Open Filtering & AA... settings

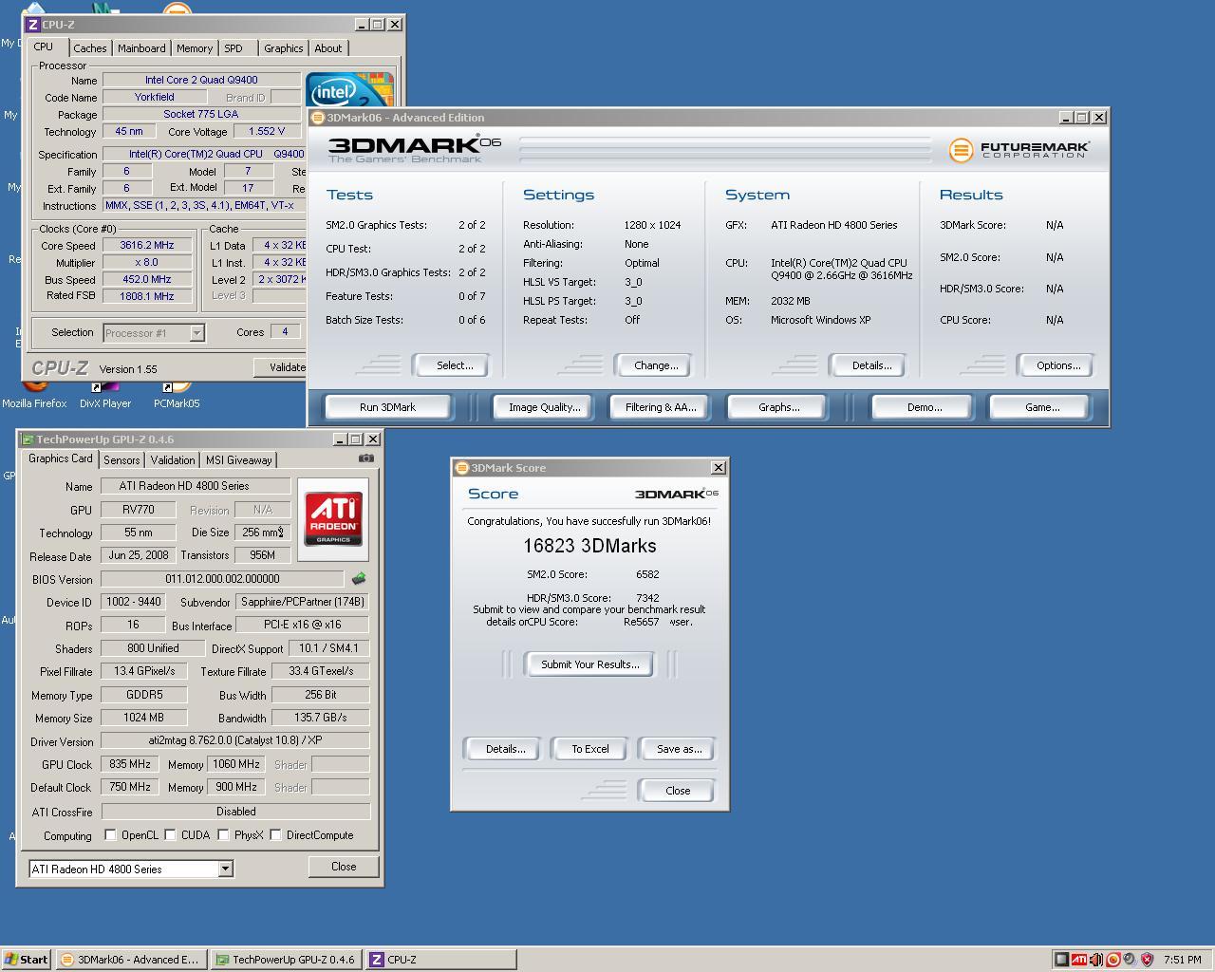click(661, 407)
